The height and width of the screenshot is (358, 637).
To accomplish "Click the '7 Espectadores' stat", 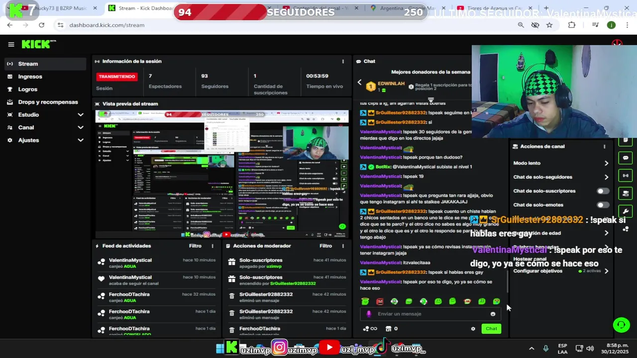I will coord(165,82).
